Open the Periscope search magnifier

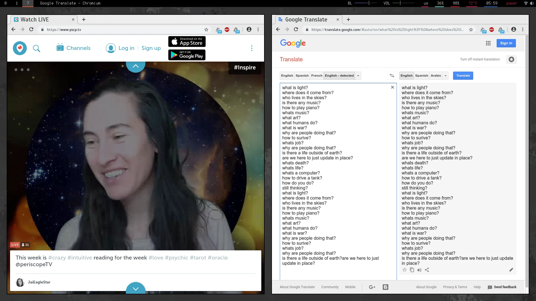coord(37,48)
